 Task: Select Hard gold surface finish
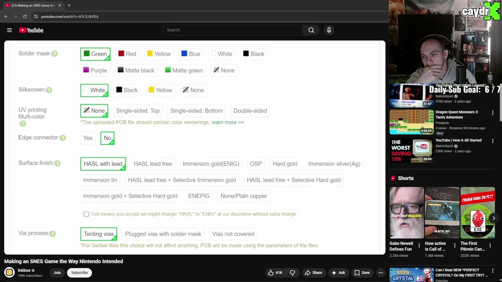pos(285,164)
